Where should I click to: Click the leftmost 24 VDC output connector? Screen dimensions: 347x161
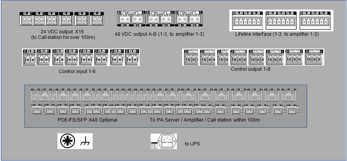pyautogui.click(x=26, y=19)
